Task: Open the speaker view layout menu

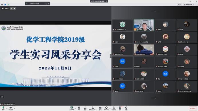Action: coord(189,5)
